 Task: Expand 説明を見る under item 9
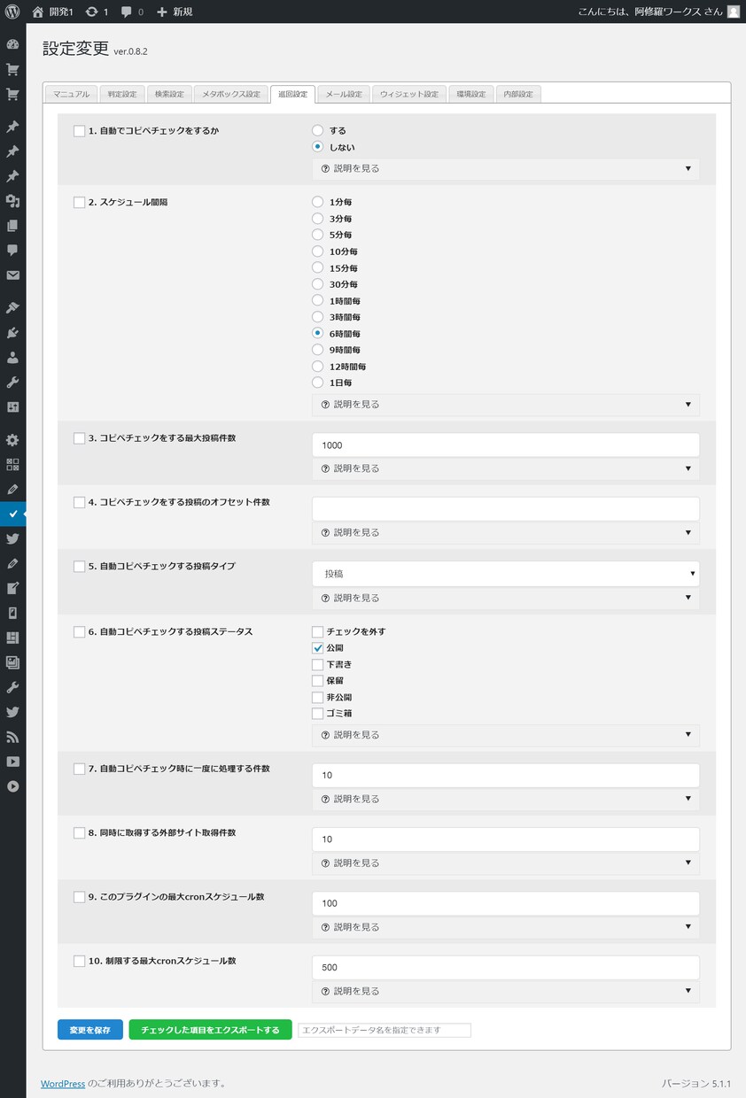tap(505, 927)
